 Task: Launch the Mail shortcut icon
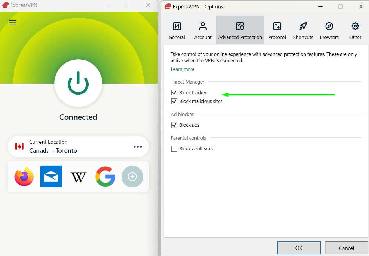pos(51,176)
